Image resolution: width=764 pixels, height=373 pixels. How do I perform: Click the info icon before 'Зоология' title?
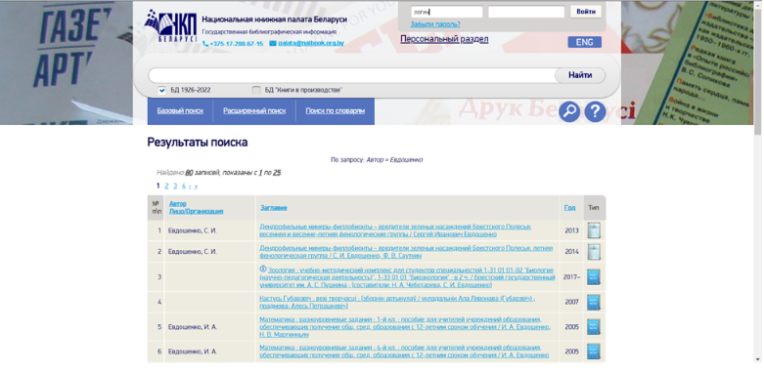(263, 269)
